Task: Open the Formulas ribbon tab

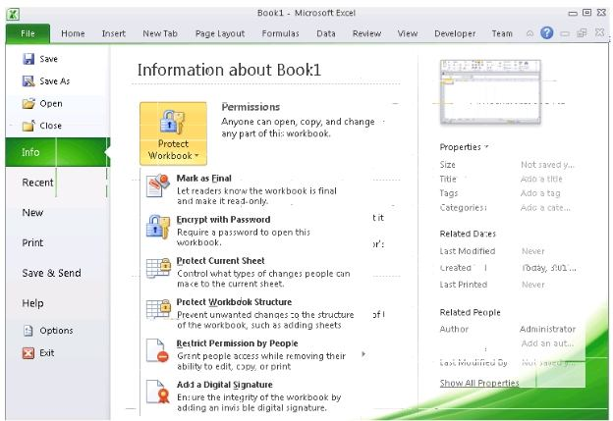Action: coord(280,33)
